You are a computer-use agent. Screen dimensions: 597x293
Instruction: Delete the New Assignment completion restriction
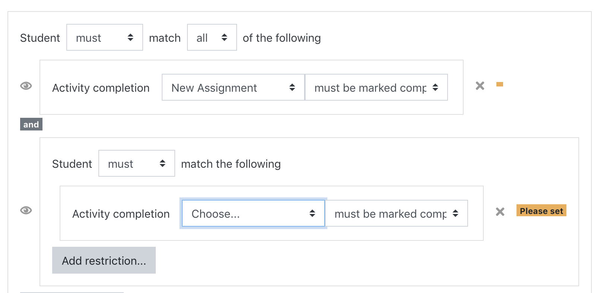click(x=480, y=86)
